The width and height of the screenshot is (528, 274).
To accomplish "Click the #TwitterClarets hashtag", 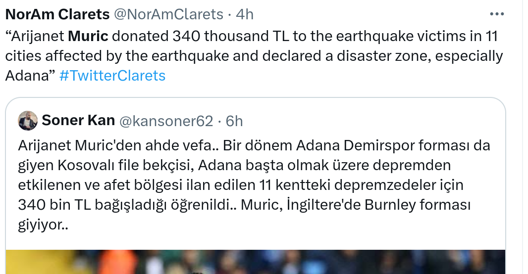I will 112,76.
